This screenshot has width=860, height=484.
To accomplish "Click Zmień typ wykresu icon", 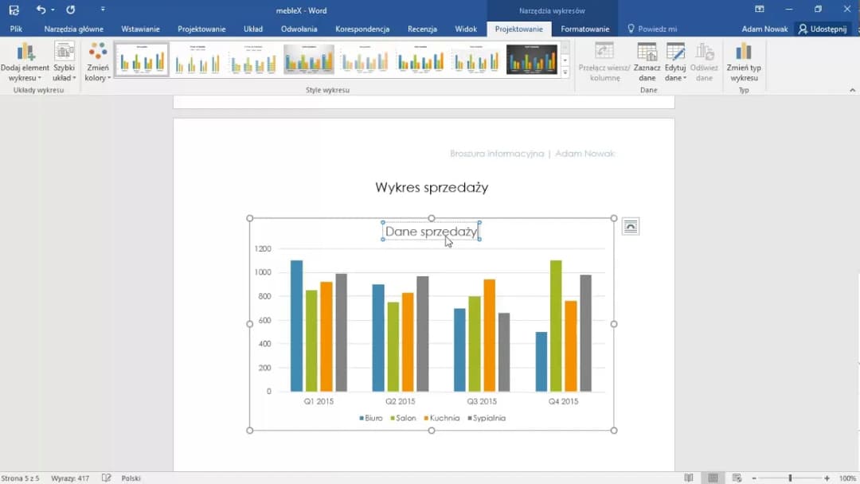I will pos(744,62).
